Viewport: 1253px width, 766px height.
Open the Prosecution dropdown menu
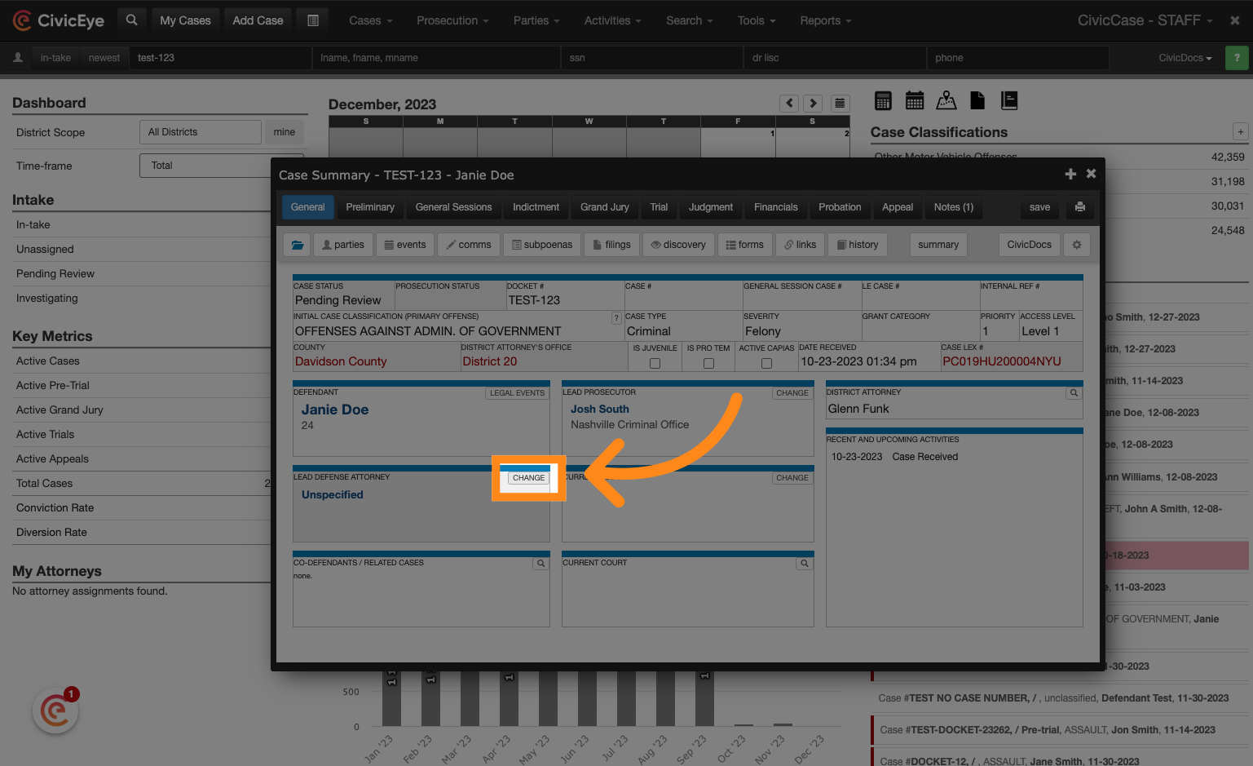pos(453,20)
